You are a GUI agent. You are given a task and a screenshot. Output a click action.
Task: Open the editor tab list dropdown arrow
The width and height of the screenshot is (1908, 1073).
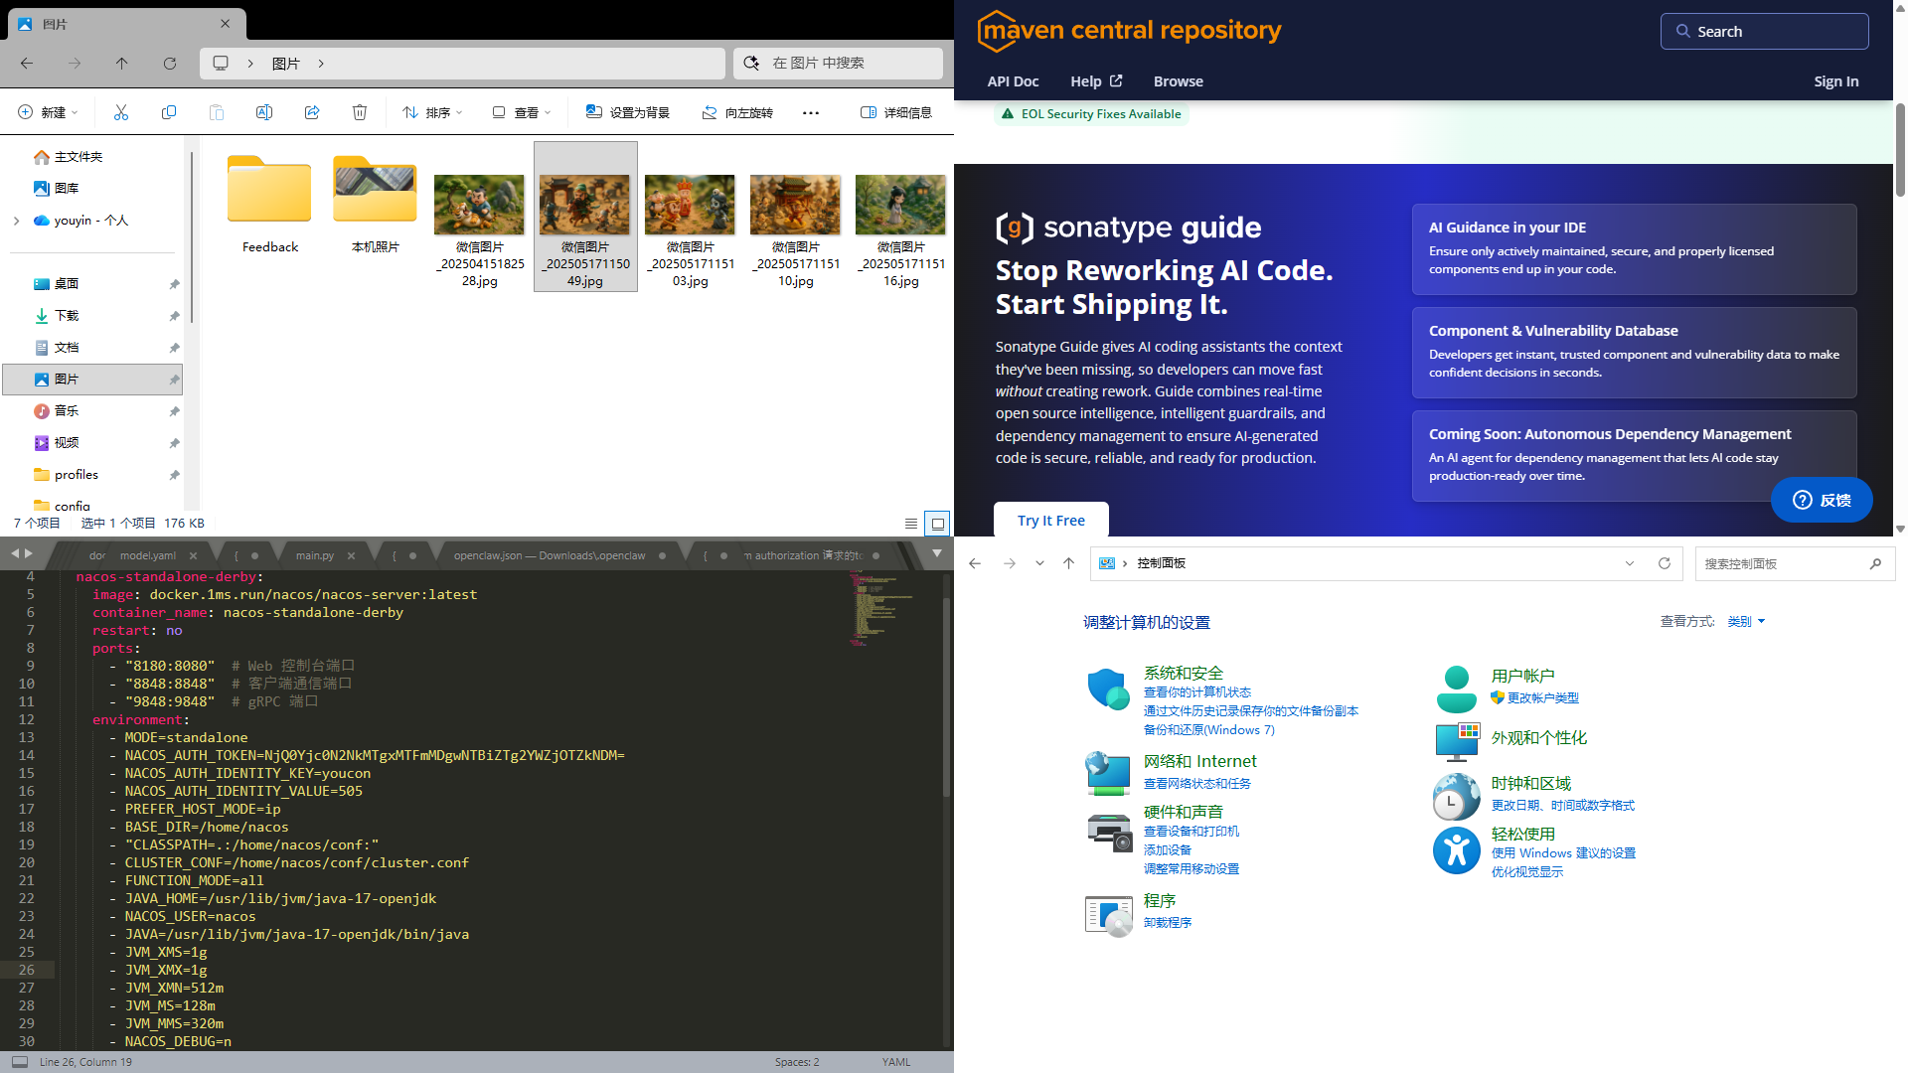(936, 553)
